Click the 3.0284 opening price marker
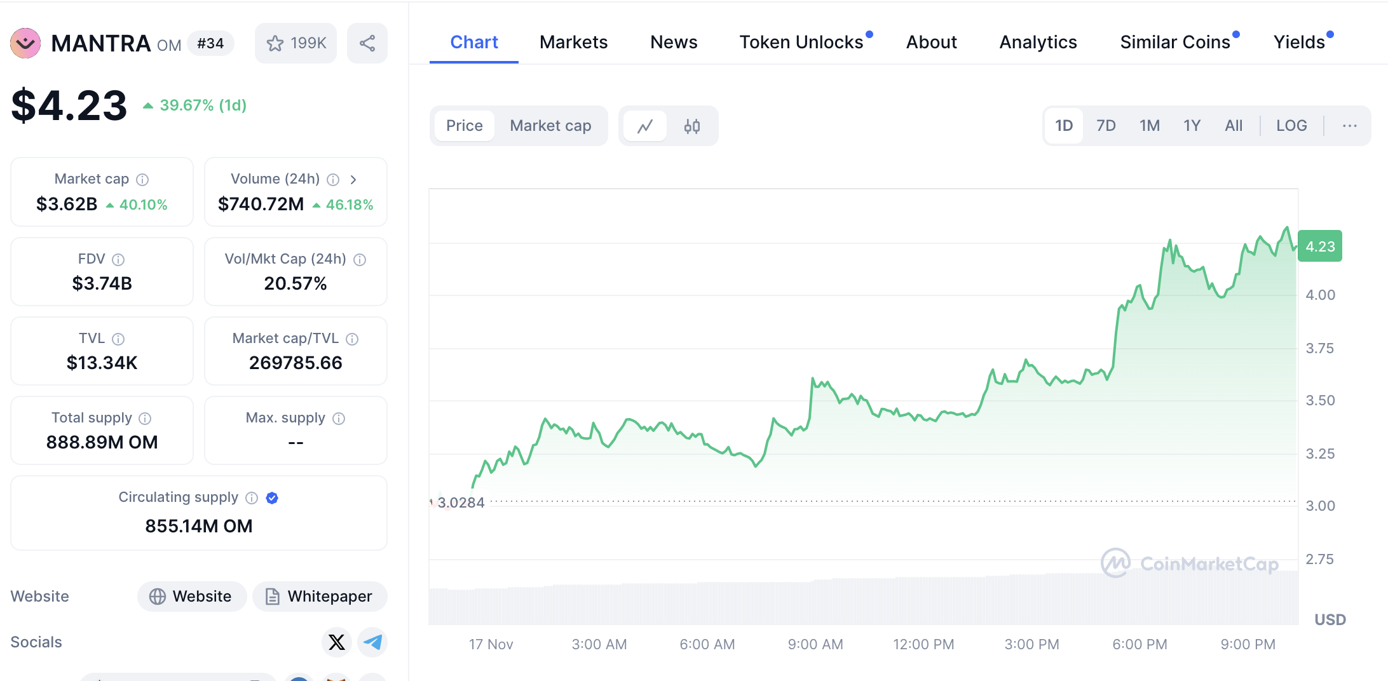This screenshot has width=1388, height=681. tap(461, 502)
